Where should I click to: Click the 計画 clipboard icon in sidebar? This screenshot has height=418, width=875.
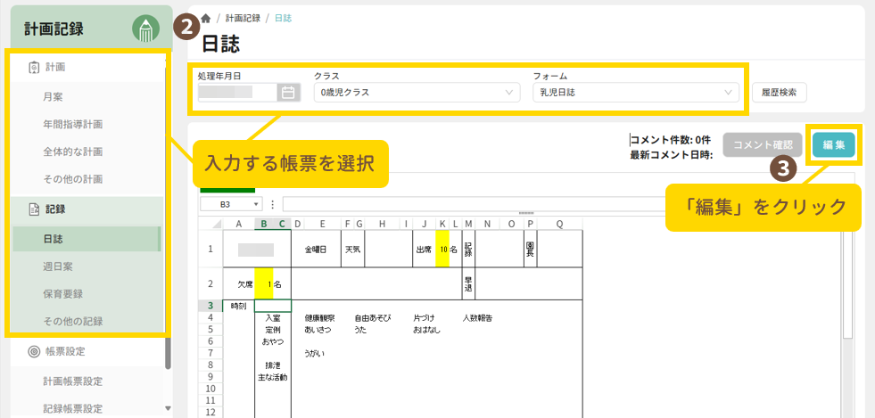pos(34,67)
